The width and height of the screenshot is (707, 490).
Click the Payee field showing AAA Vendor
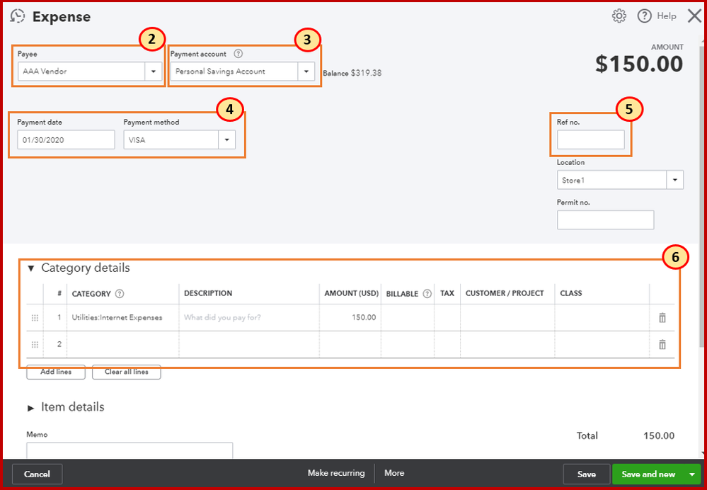click(81, 72)
